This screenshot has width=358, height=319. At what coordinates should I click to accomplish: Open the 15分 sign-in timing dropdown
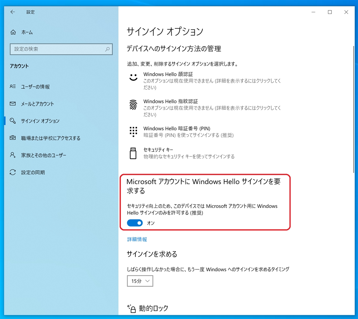point(140,281)
